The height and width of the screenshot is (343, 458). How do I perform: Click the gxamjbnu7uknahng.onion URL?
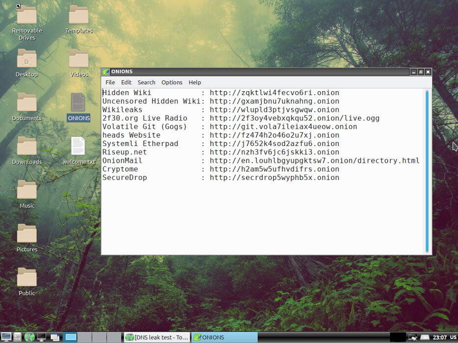click(x=274, y=101)
